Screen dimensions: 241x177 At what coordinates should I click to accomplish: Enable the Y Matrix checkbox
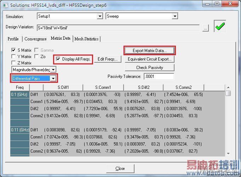13,56
